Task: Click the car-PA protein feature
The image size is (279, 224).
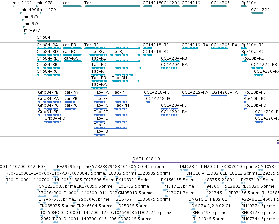Action: pos(70,95)
